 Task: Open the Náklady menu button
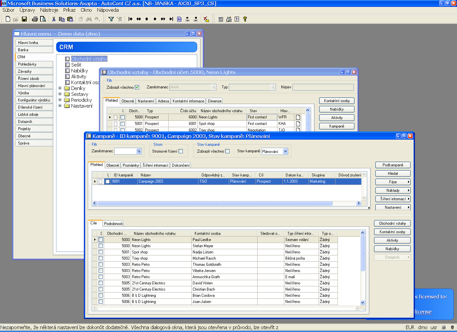point(393,190)
